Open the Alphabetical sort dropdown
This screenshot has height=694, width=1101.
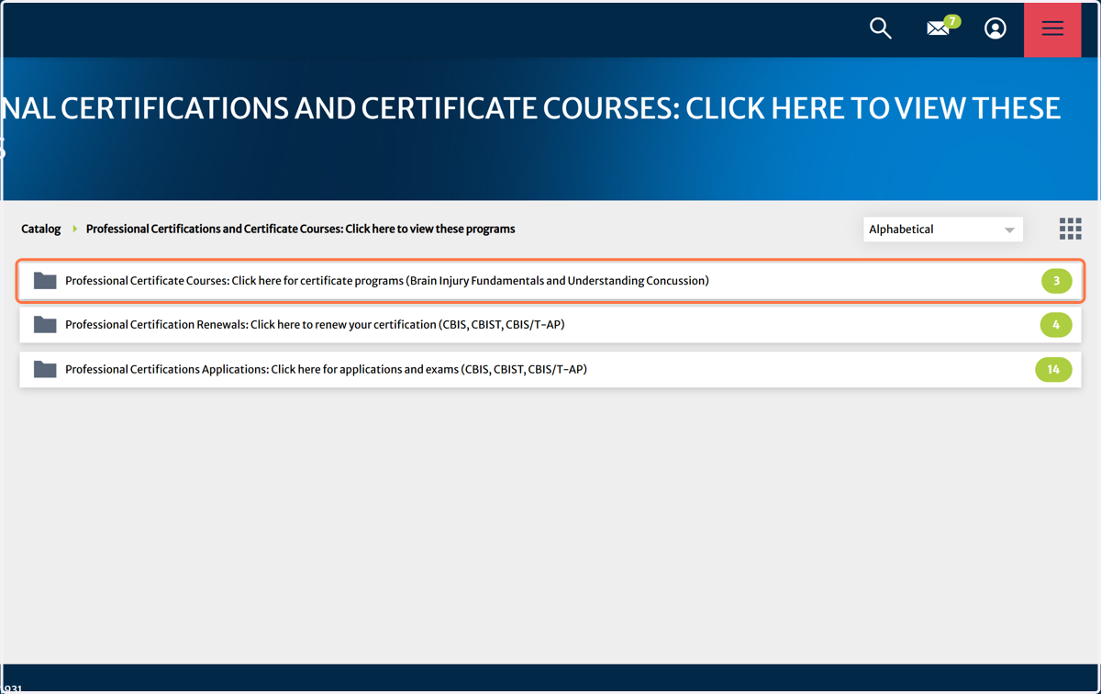943,229
